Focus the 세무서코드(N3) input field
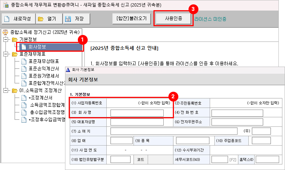Image resolution: width=285 pixels, height=170 pixels. (220, 159)
